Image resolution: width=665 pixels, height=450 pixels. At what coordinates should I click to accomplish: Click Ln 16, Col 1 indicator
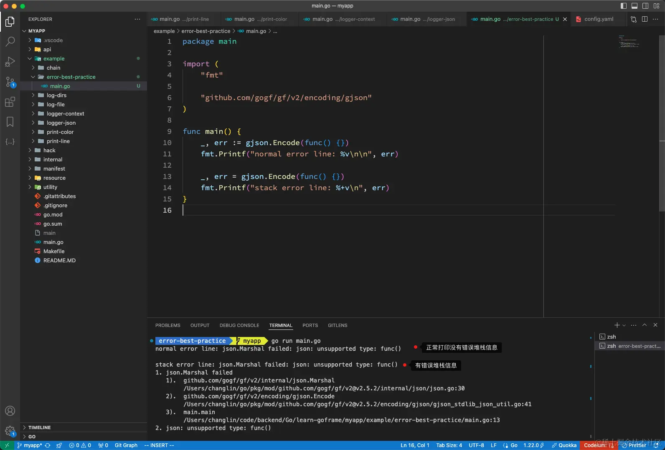pyautogui.click(x=415, y=445)
